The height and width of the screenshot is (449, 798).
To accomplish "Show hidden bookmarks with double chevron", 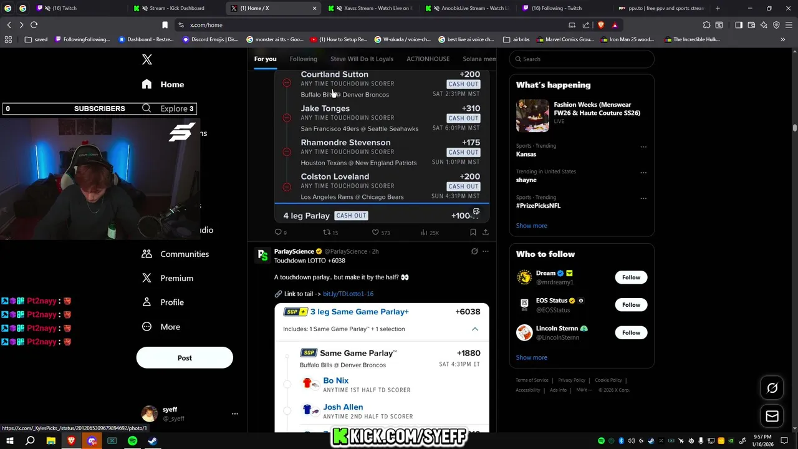I will (783, 39).
